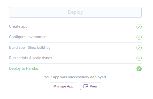Click the disabled Deploy button
This screenshot has width=153, height=99.
click(75, 12)
